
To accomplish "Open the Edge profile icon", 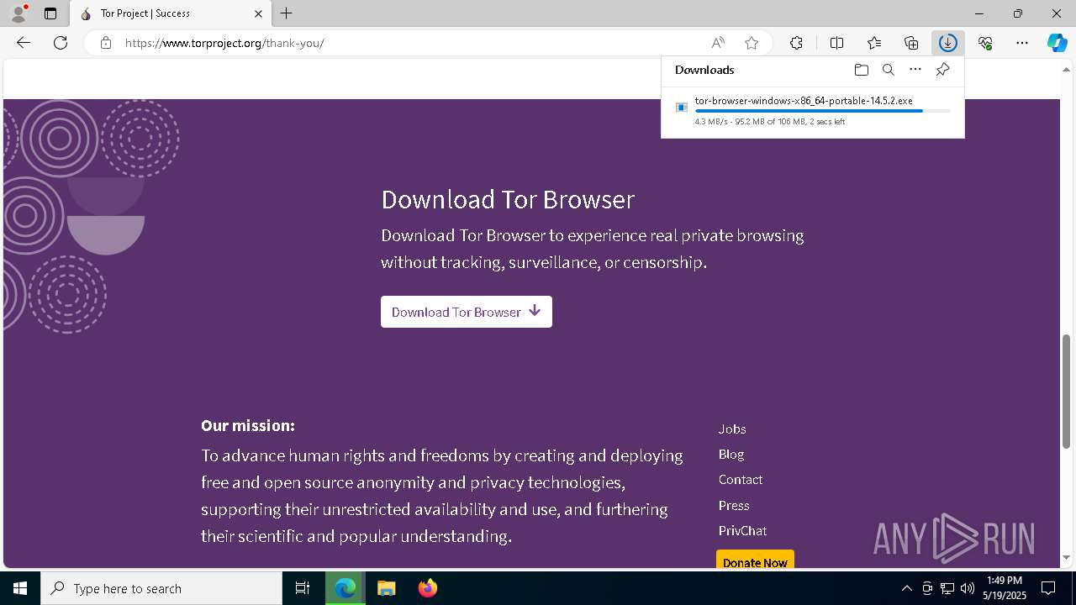I will [18, 13].
